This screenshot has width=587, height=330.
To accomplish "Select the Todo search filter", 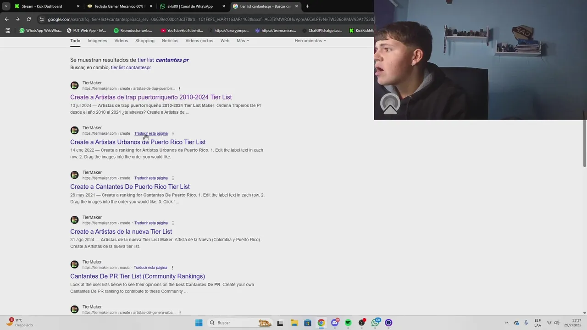I will tap(75, 41).
